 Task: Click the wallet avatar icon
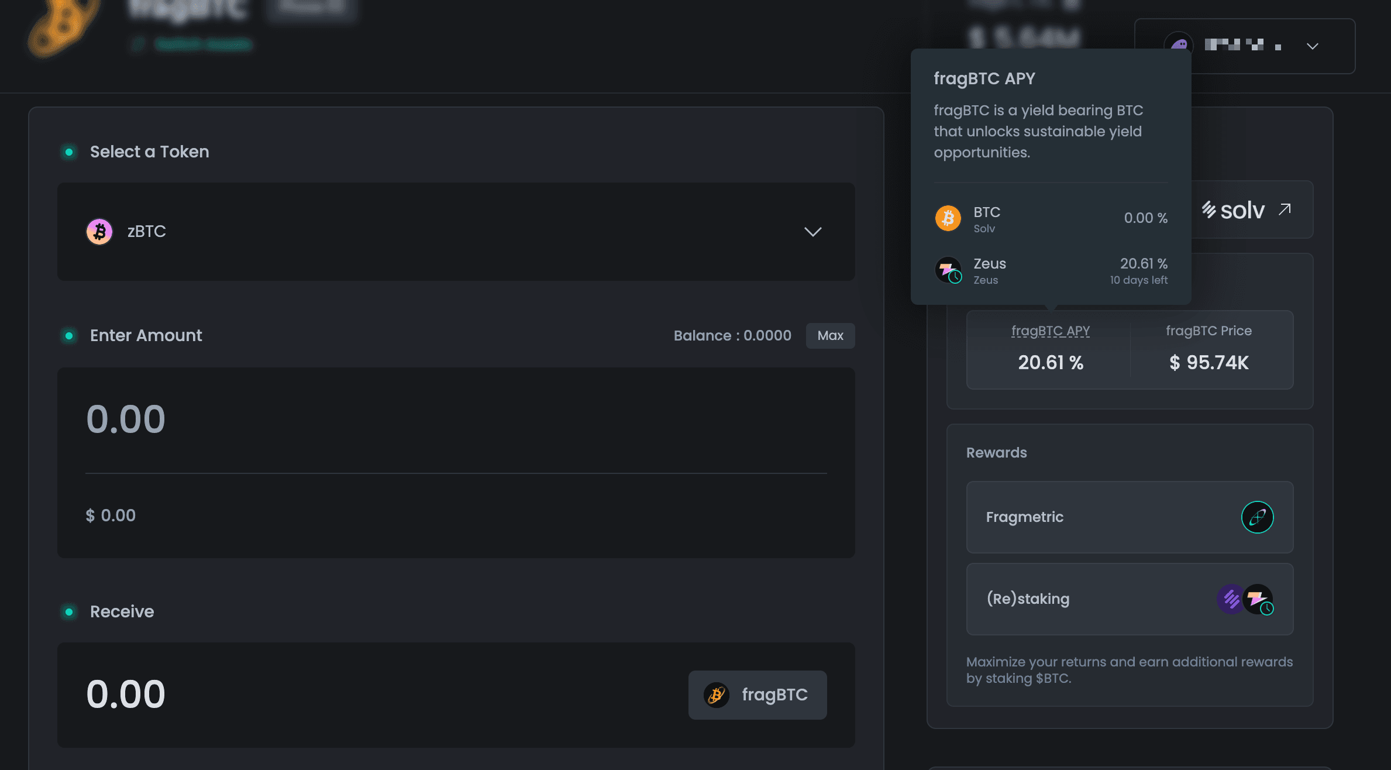click(1179, 45)
